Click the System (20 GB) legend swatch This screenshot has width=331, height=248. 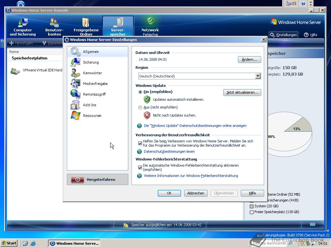coord(251,206)
